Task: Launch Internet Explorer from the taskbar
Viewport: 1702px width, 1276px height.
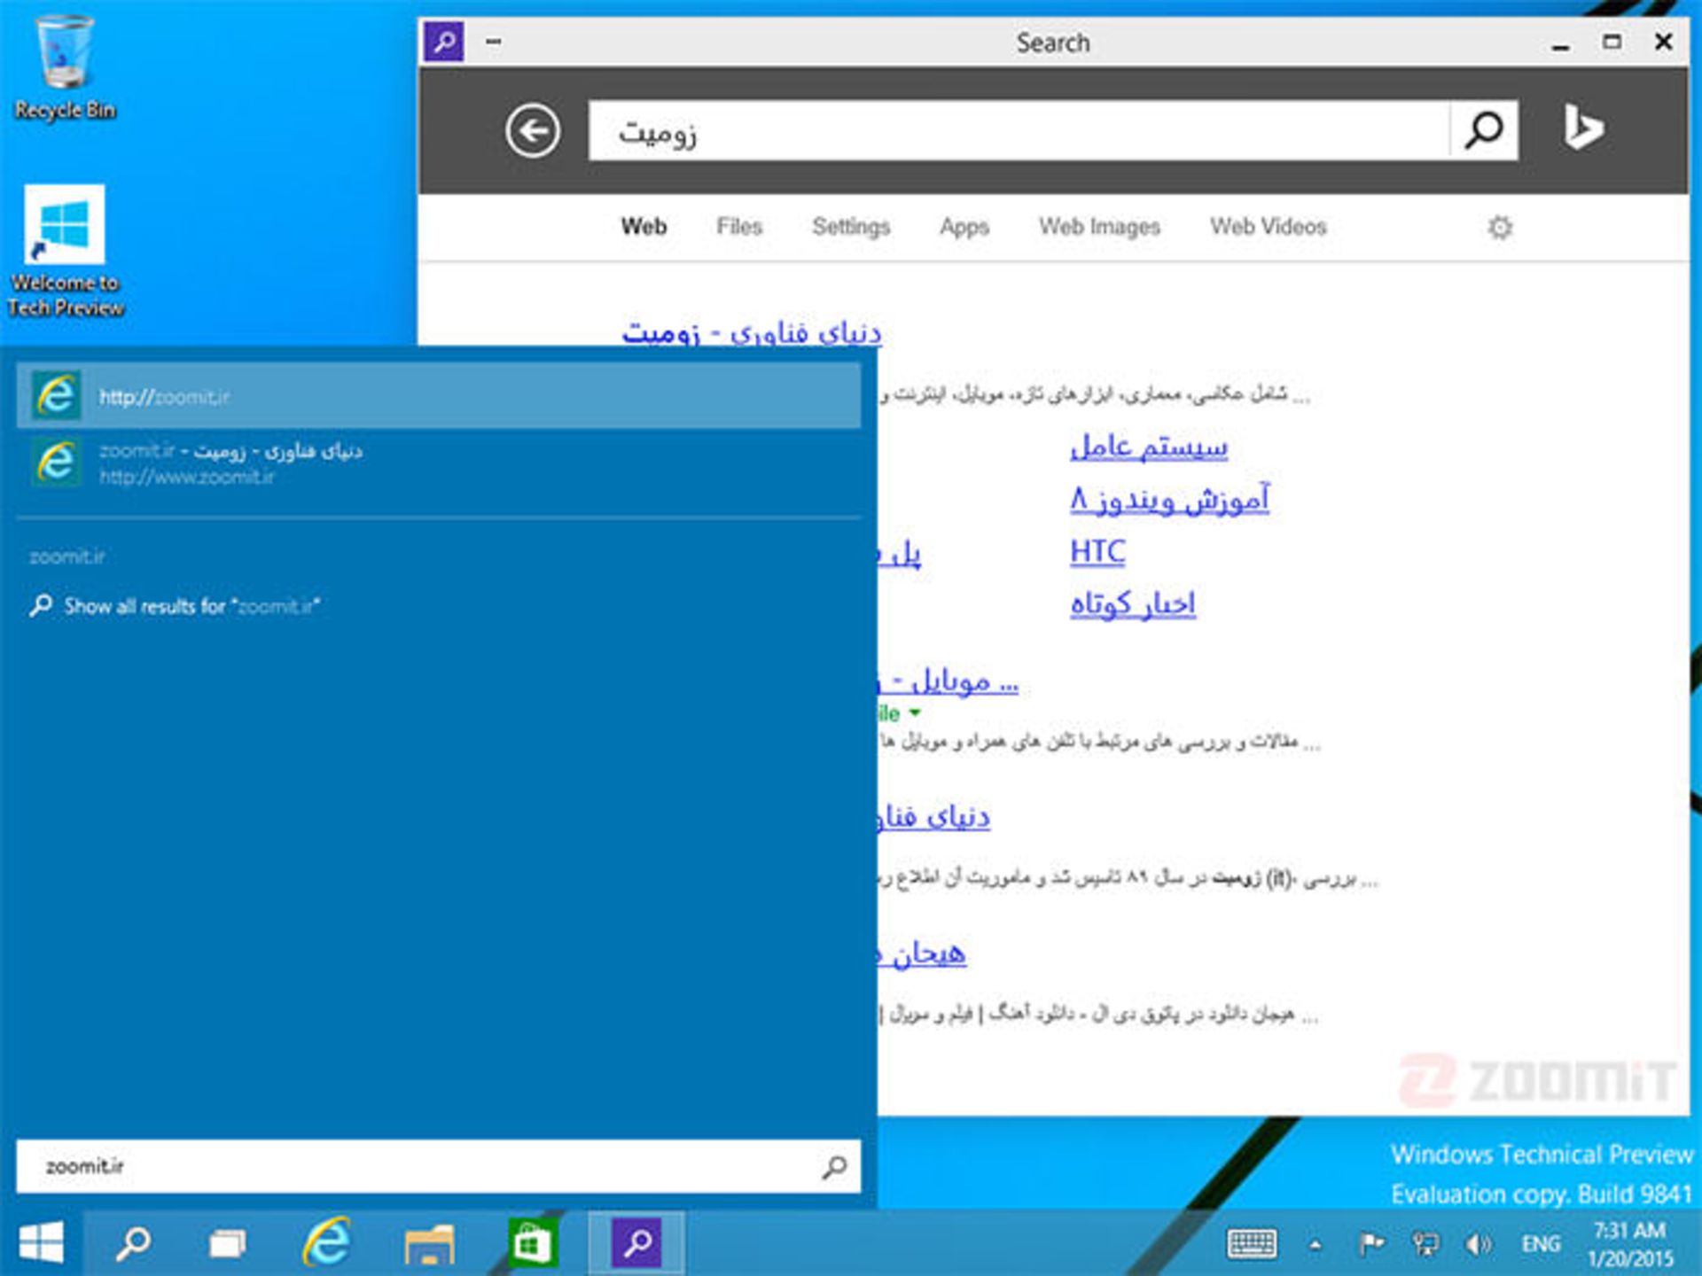Action: tap(326, 1242)
